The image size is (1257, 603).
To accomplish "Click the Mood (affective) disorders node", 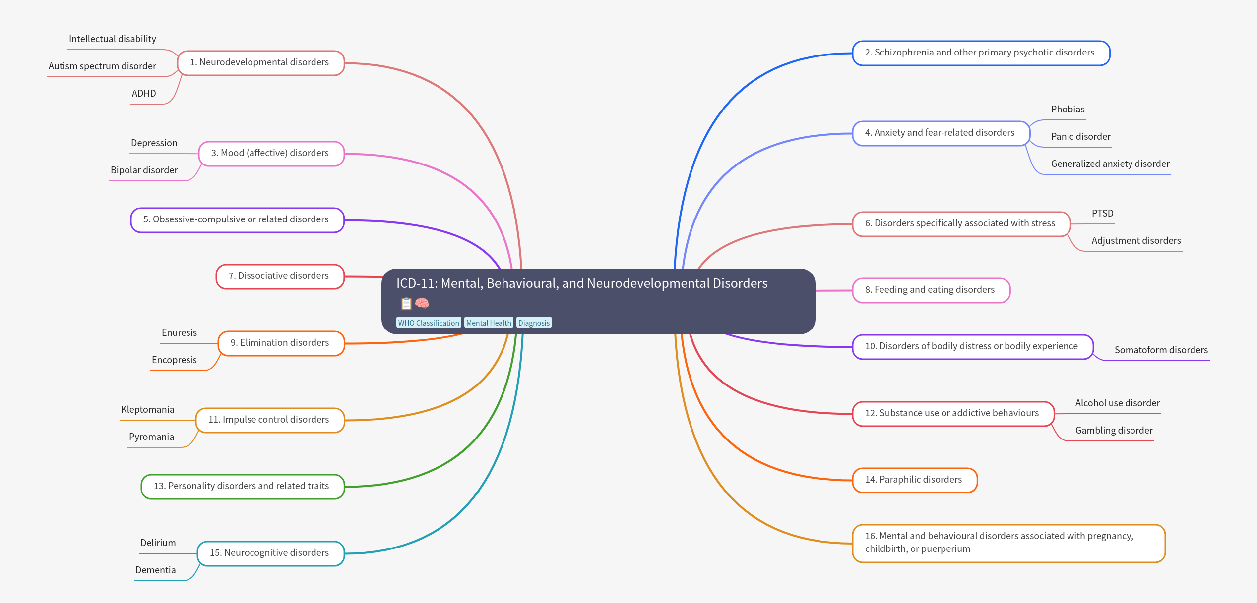I will 271,154.
